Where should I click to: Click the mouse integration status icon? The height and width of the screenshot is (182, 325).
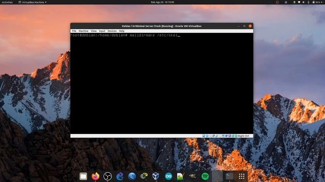pyautogui.click(x=233, y=136)
